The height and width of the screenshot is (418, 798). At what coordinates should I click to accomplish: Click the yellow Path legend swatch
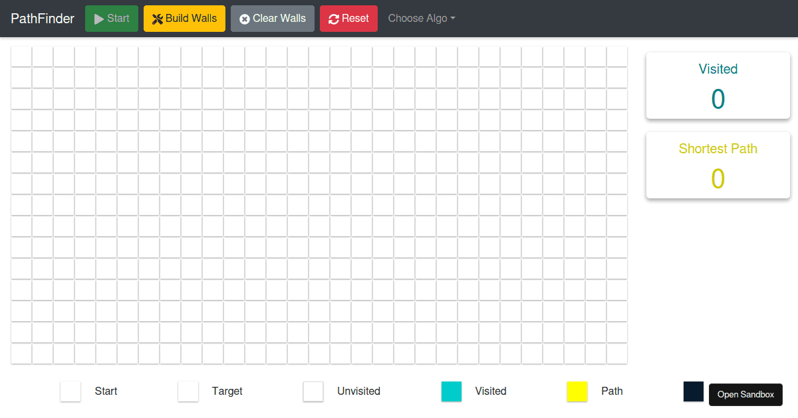(577, 391)
